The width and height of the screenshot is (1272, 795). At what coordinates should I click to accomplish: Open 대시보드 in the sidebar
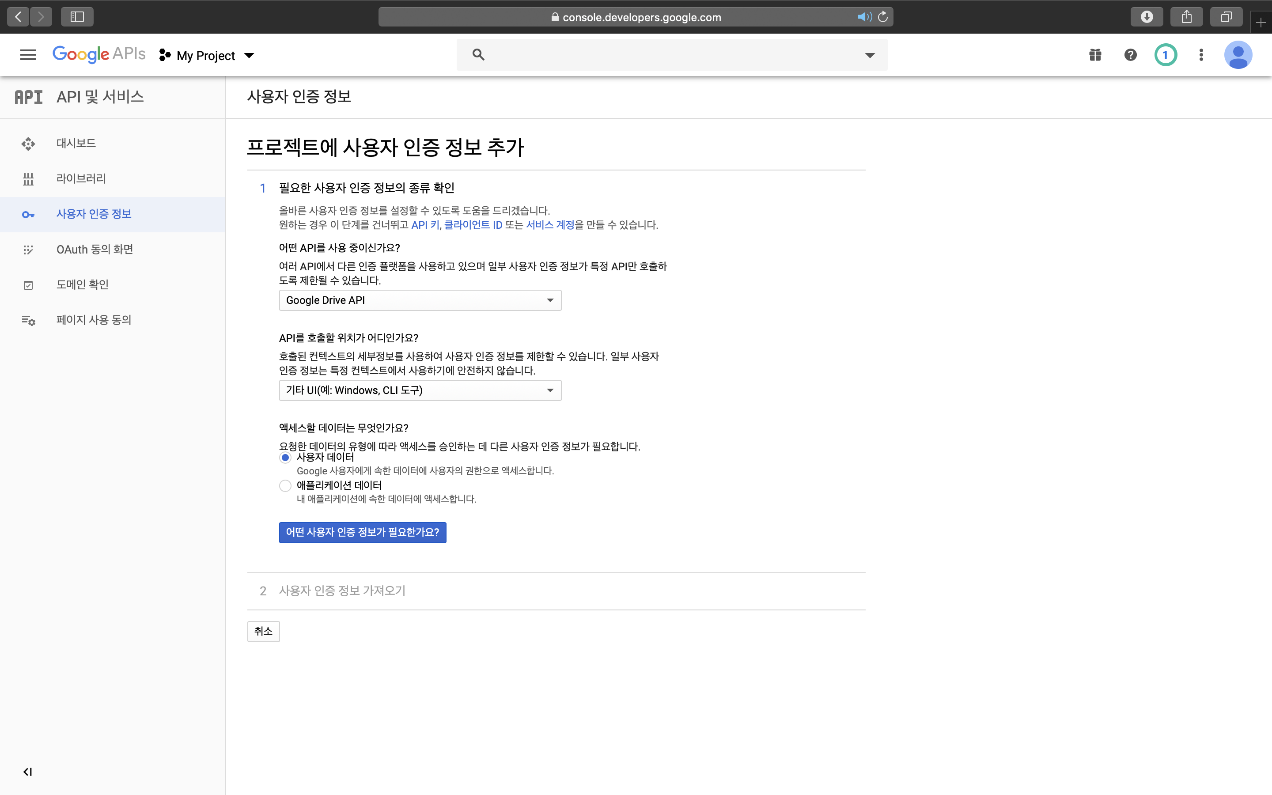[x=76, y=143]
